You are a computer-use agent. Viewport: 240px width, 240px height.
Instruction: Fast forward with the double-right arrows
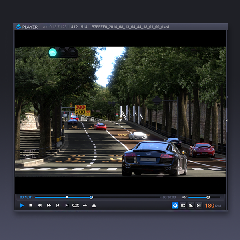click(49, 206)
